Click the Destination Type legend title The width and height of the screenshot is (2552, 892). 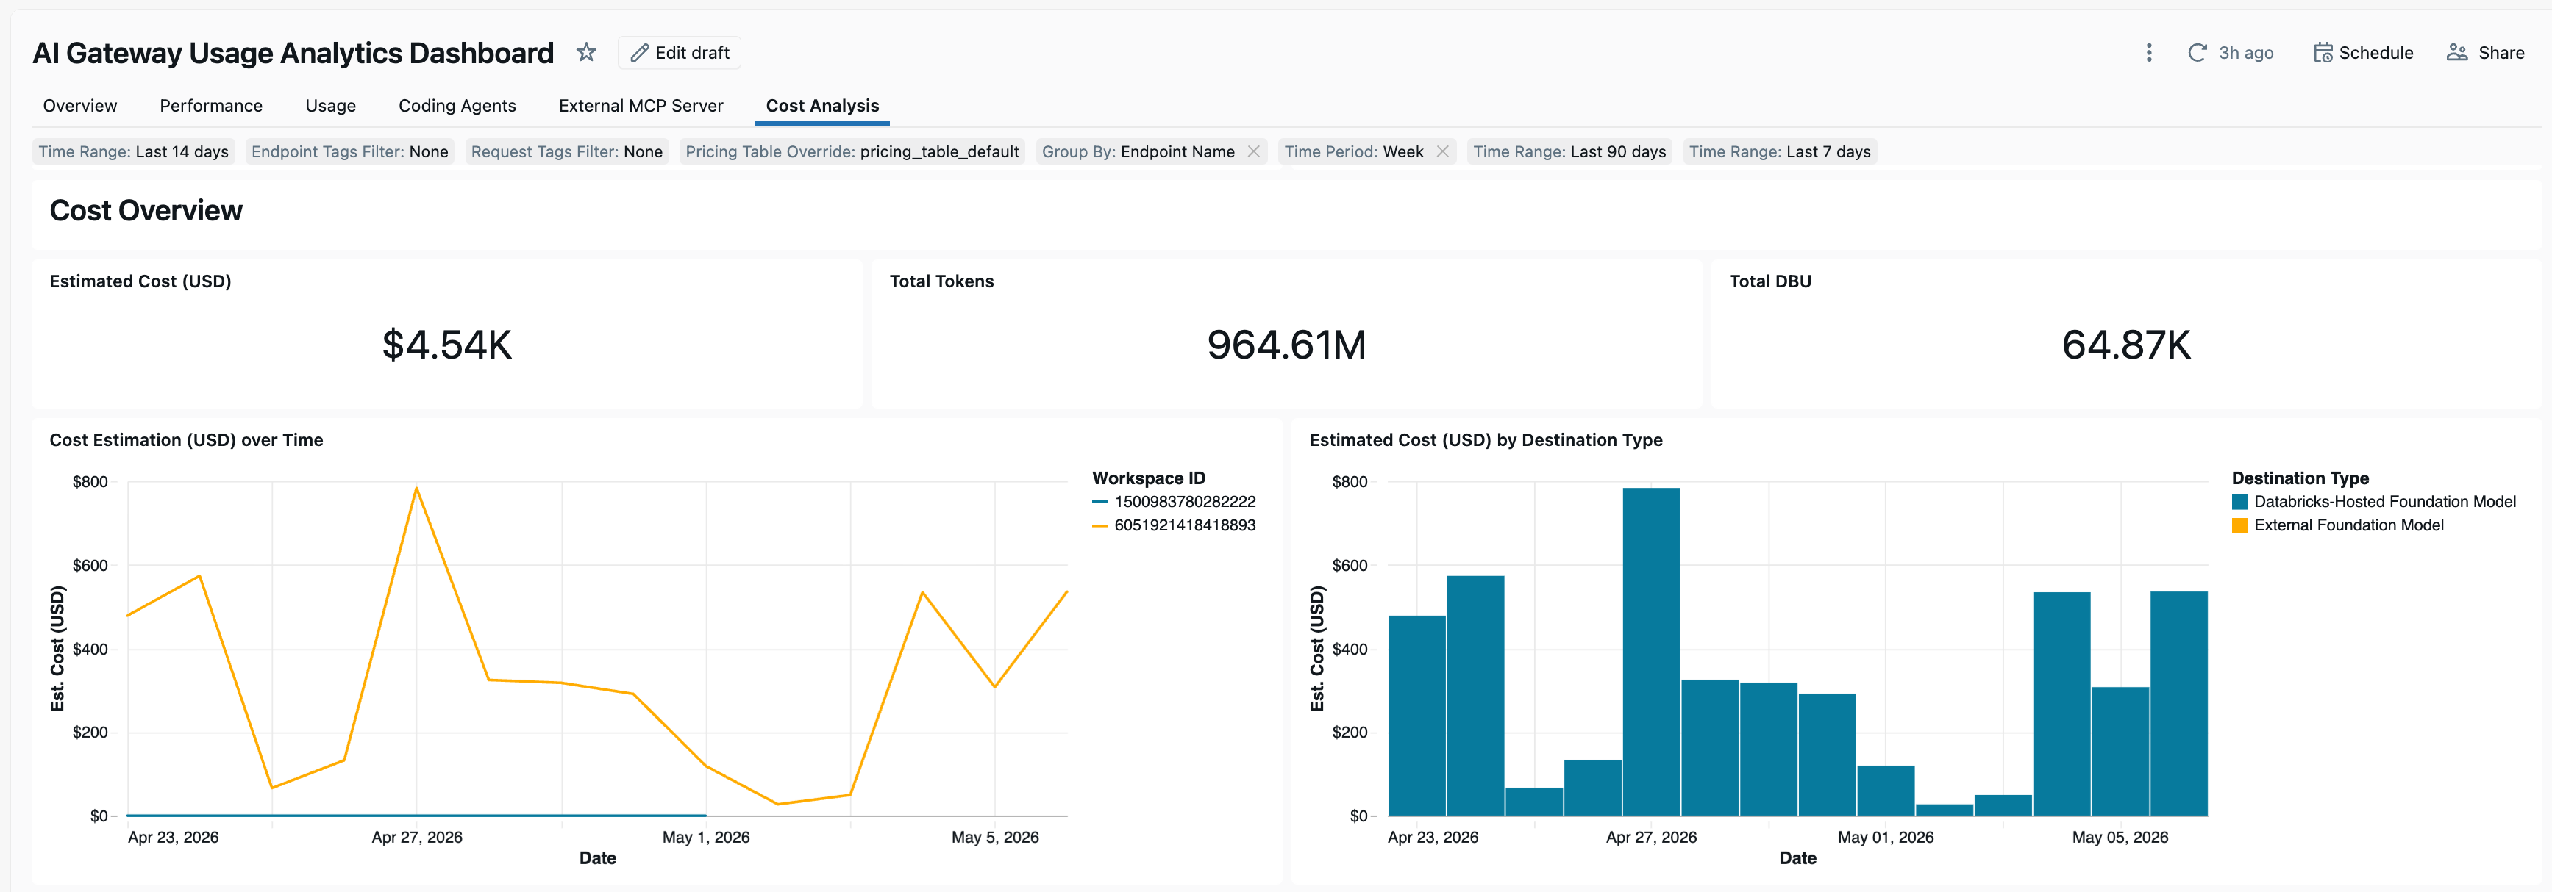2300,478
